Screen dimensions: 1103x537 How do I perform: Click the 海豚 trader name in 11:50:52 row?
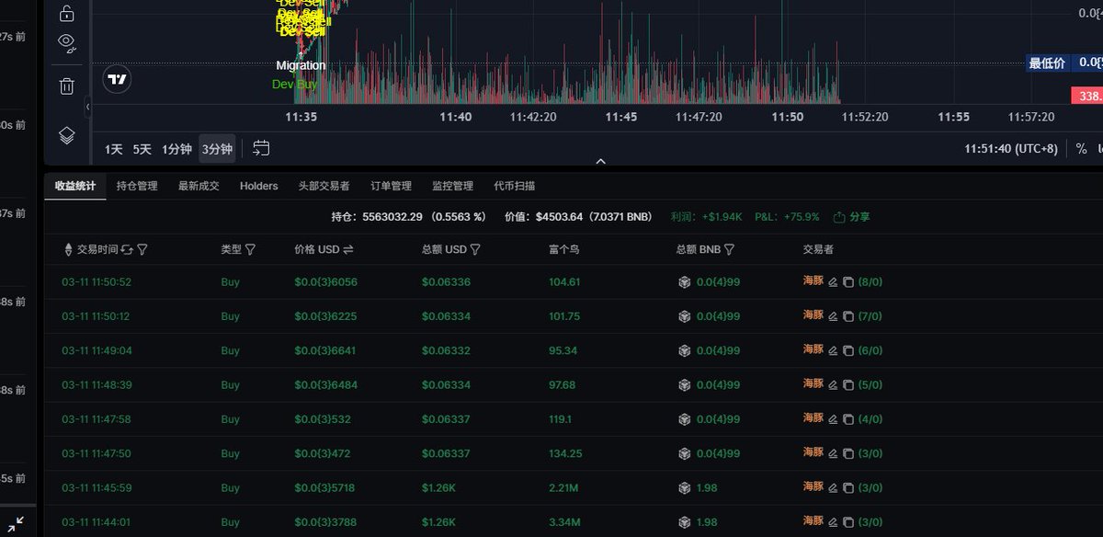[813, 281]
